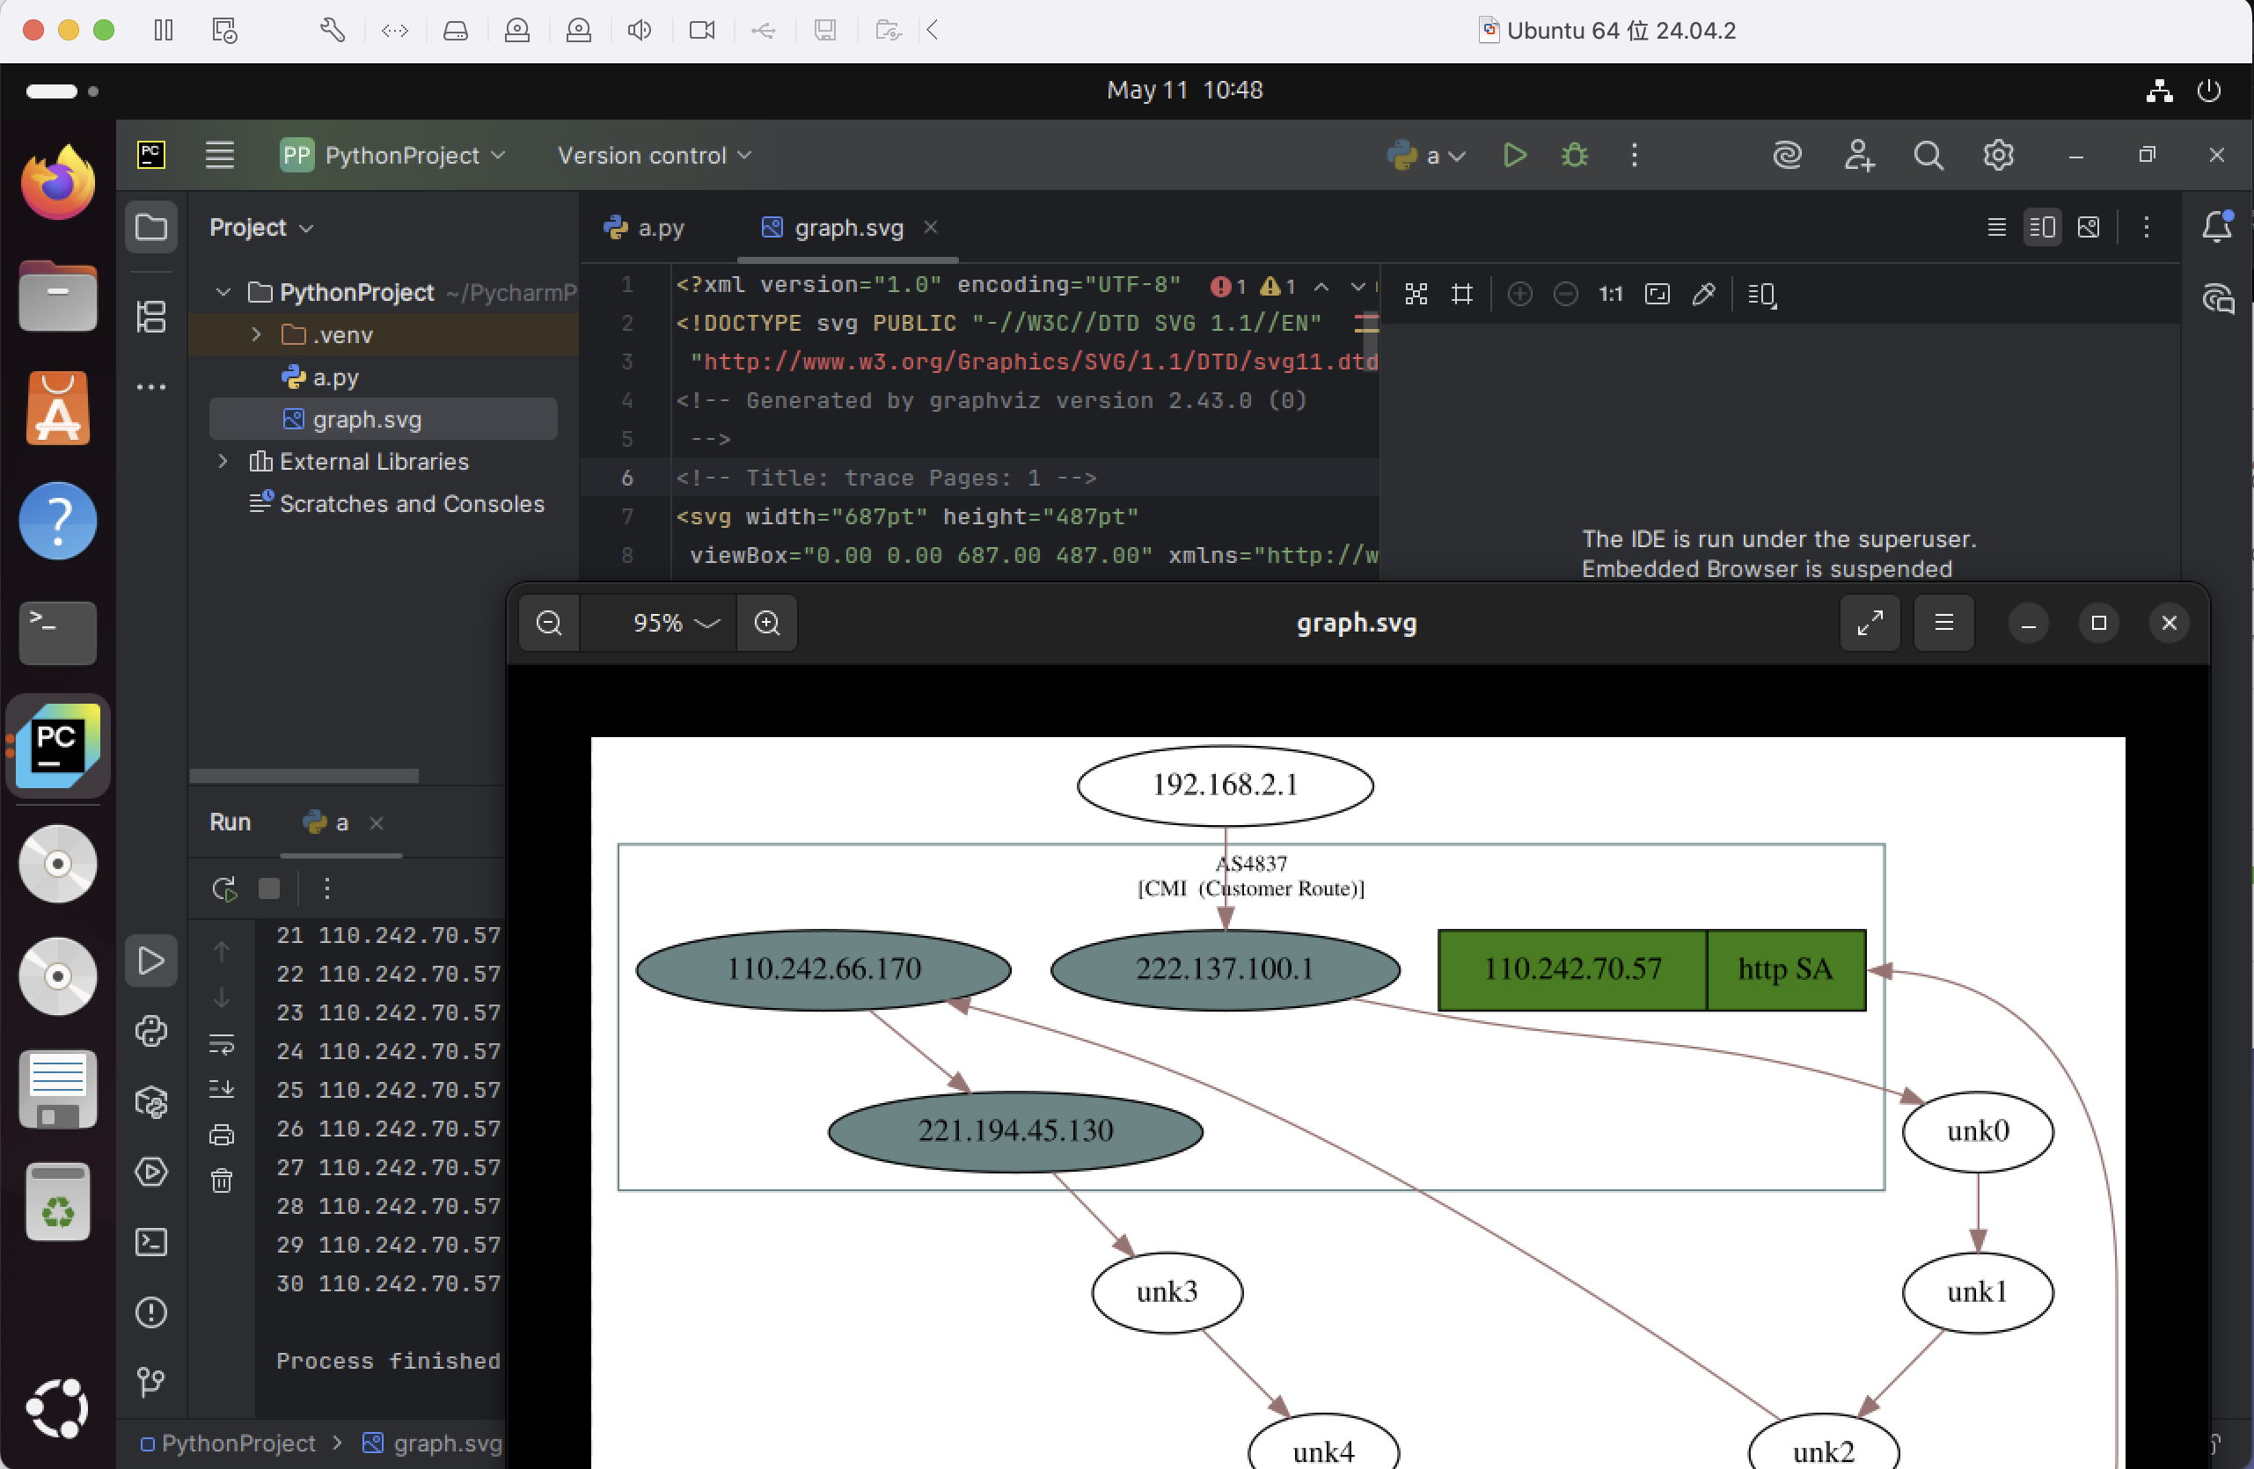Click the color picker eyedropper icon
This screenshot has height=1469, width=2254.
click(1702, 295)
